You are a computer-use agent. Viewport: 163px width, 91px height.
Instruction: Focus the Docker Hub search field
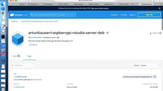coord(53,15)
